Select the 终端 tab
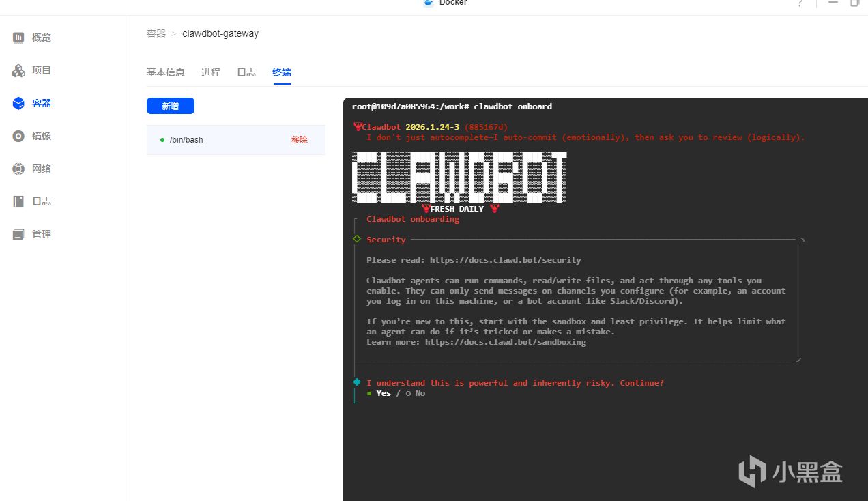Screen dimensions: 868x501 coord(282,72)
